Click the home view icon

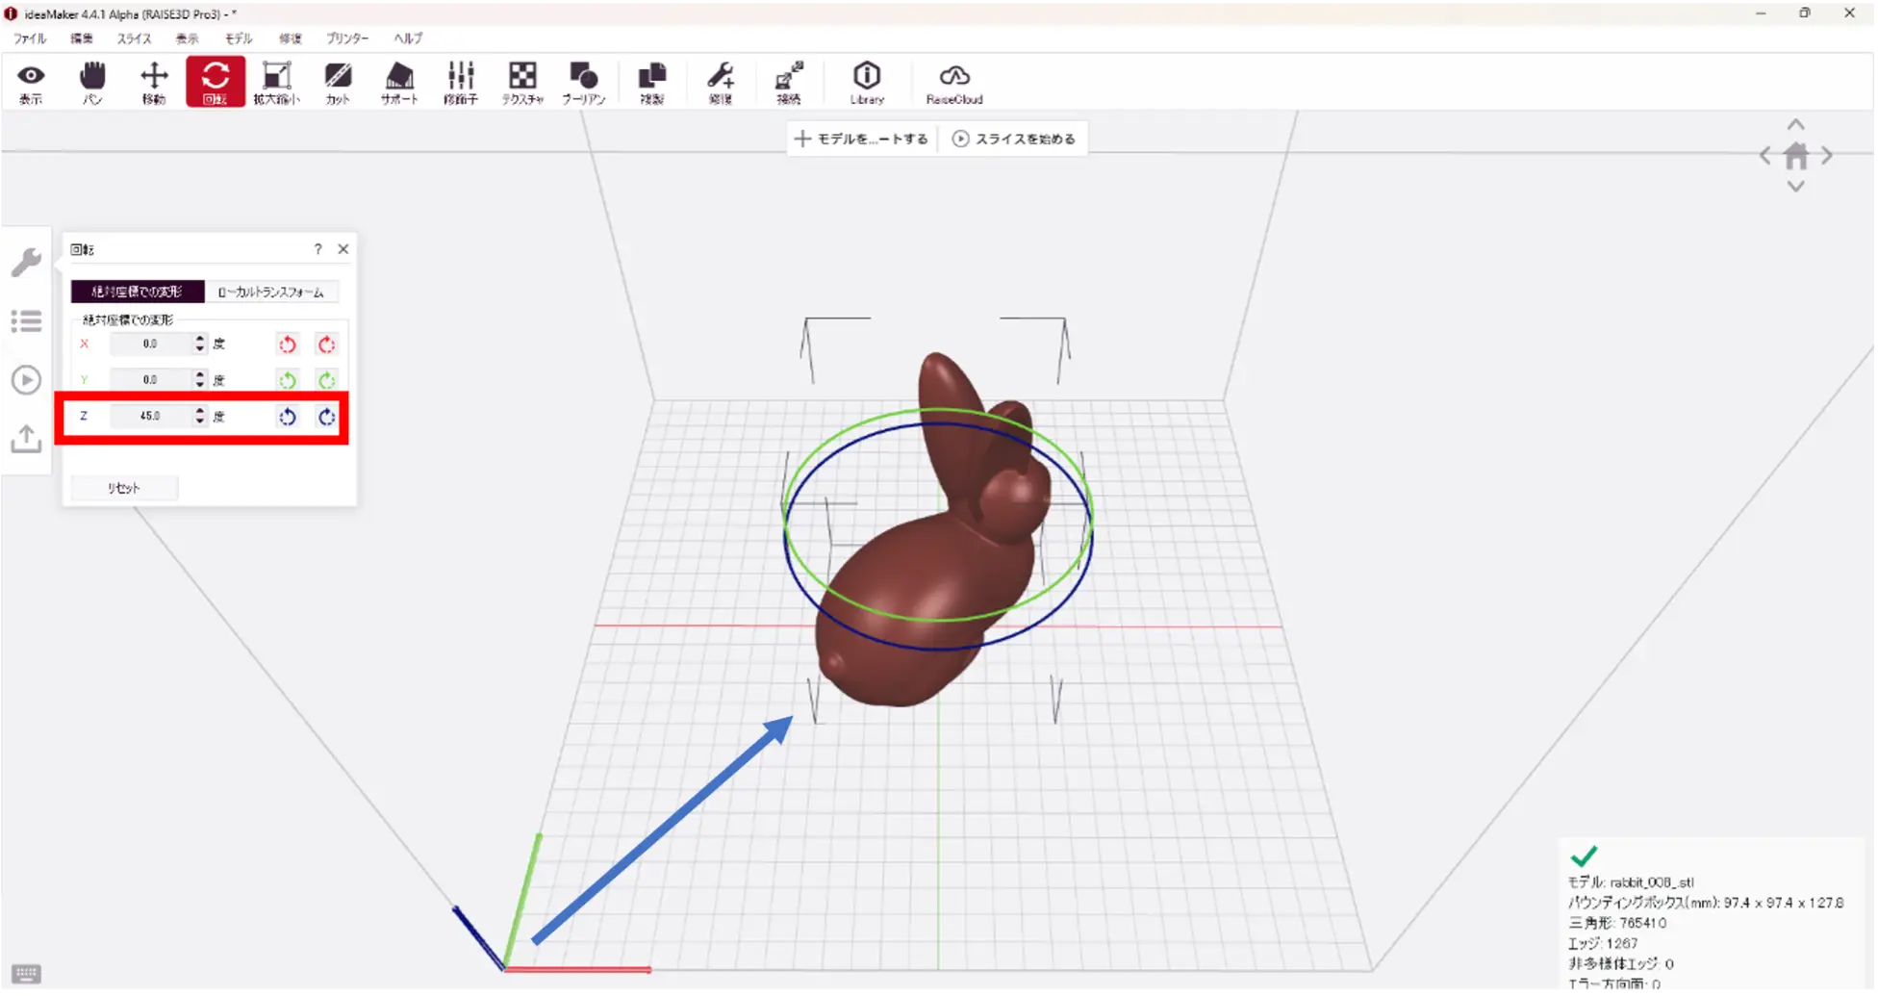[1795, 156]
